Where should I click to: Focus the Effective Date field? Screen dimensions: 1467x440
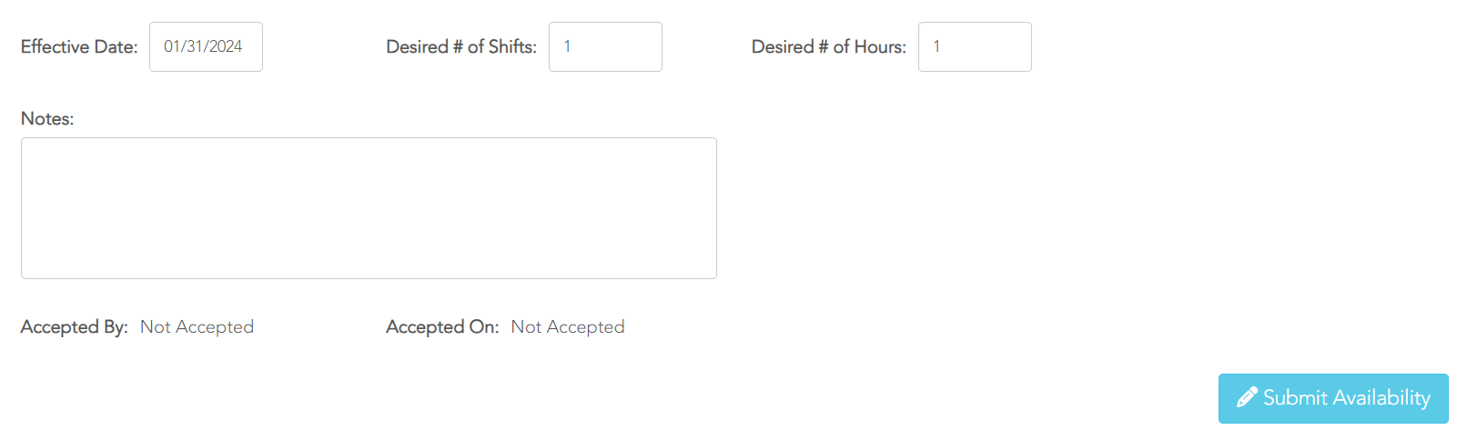pyautogui.click(x=206, y=46)
